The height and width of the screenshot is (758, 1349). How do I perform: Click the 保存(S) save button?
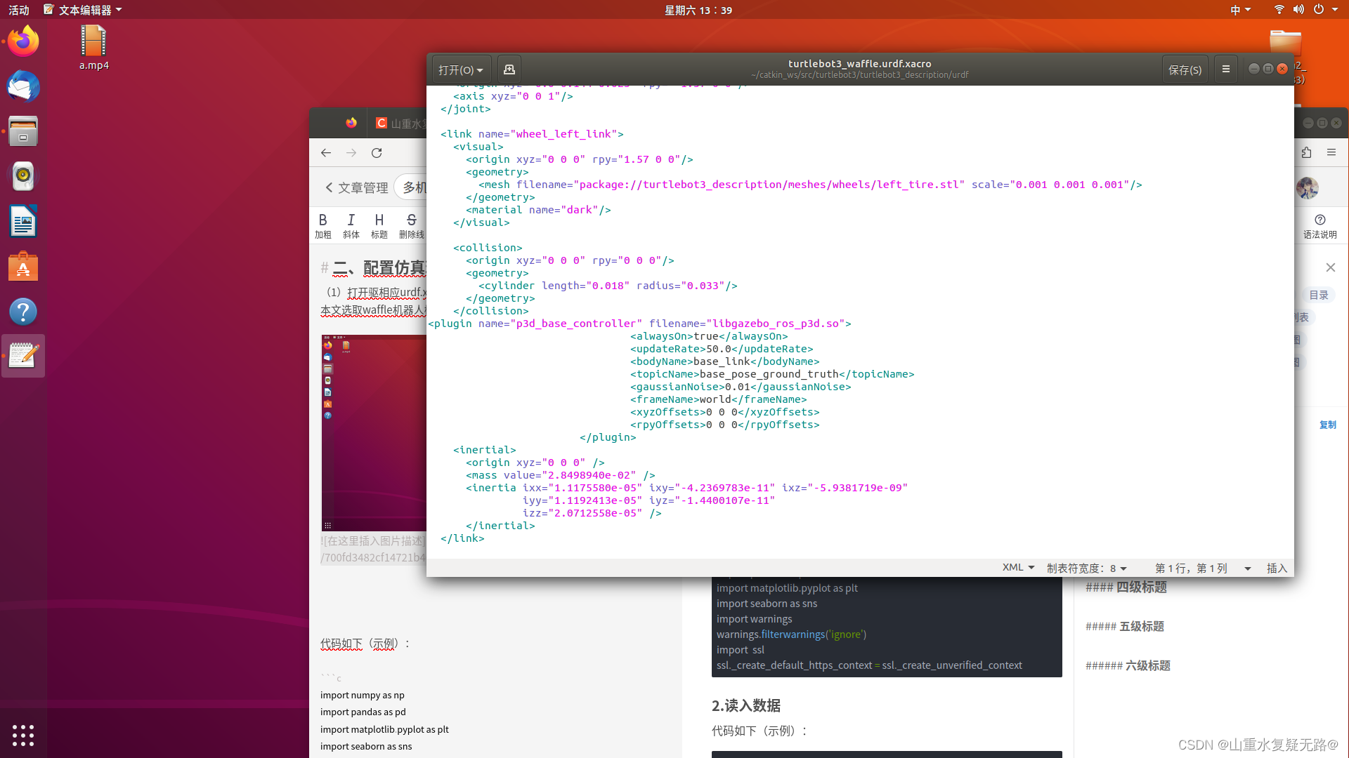tap(1185, 69)
